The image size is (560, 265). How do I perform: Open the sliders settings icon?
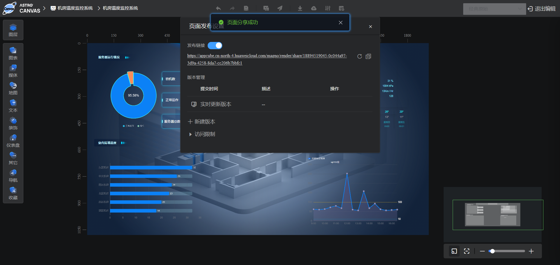click(328, 8)
